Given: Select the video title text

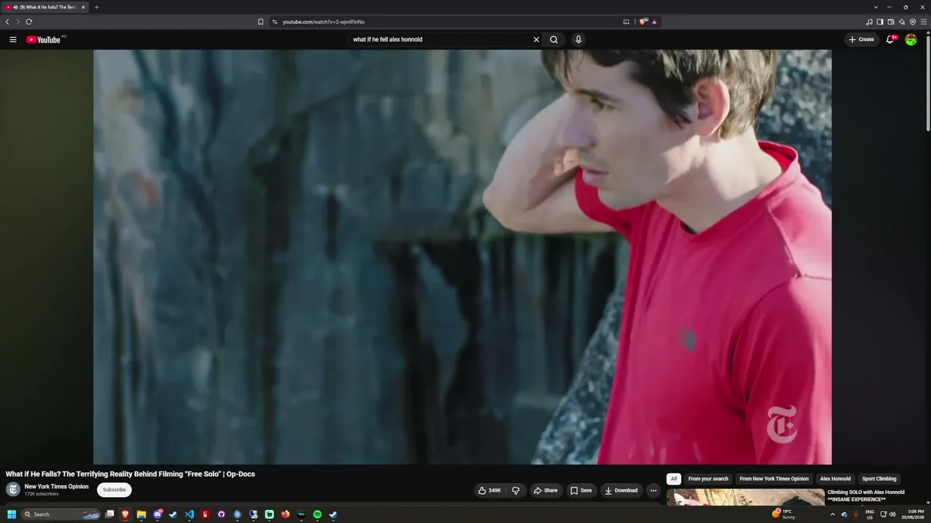Looking at the screenshot, I should coord(130,474).
